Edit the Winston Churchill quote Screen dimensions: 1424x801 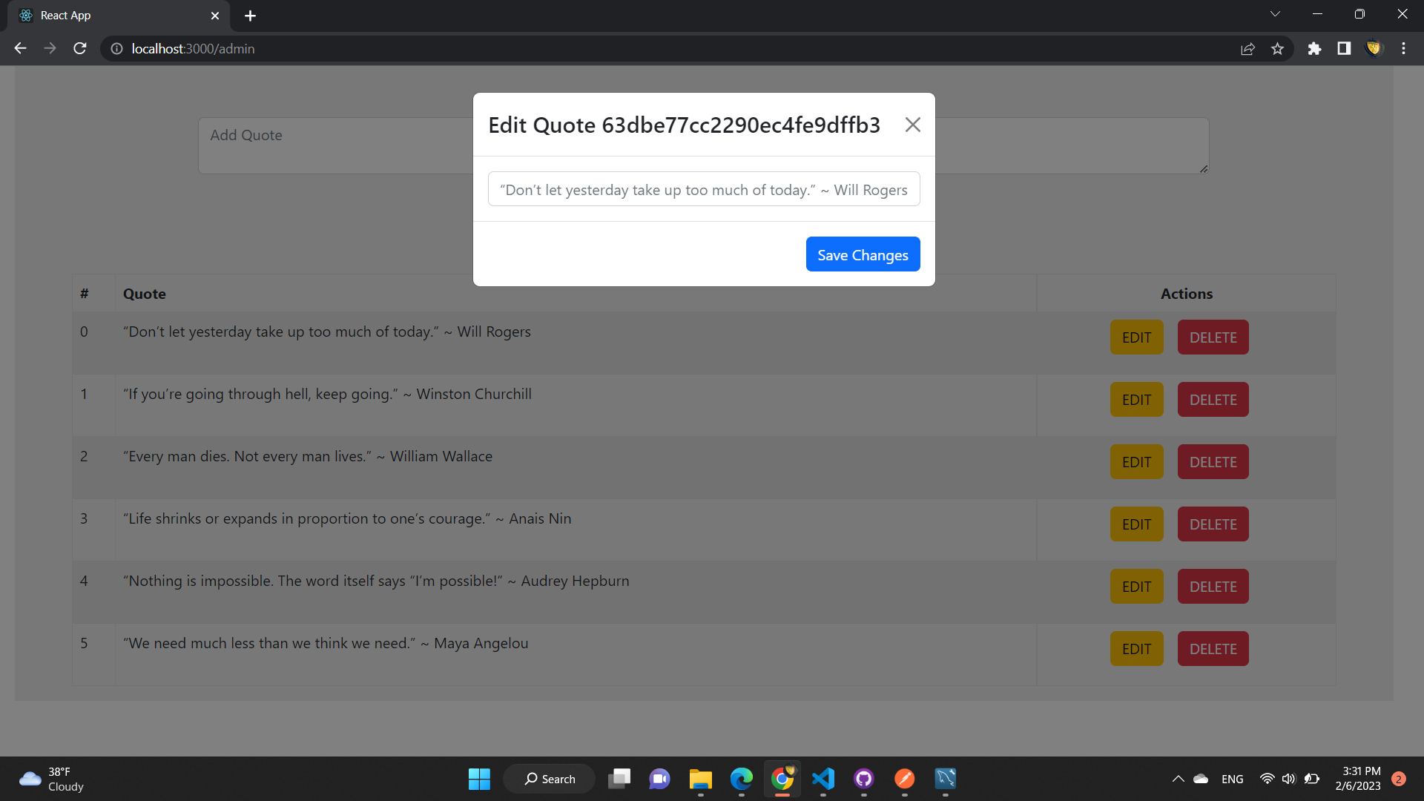coord(1136,399)
